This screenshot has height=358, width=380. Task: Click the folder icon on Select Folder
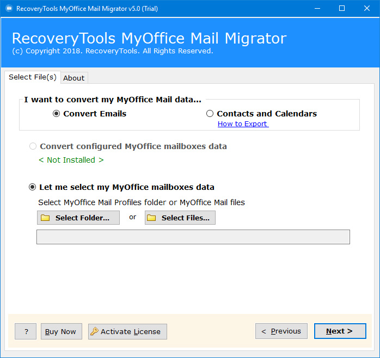(45, 218)
